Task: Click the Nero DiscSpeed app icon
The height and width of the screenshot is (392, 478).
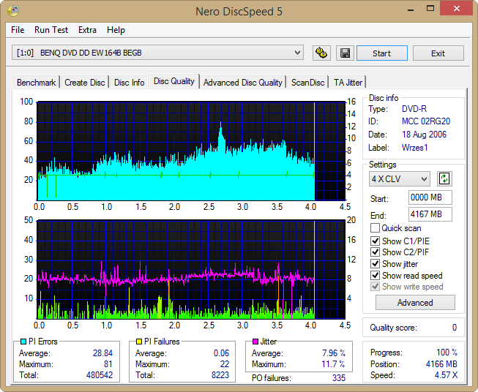Action: point(13,11)
